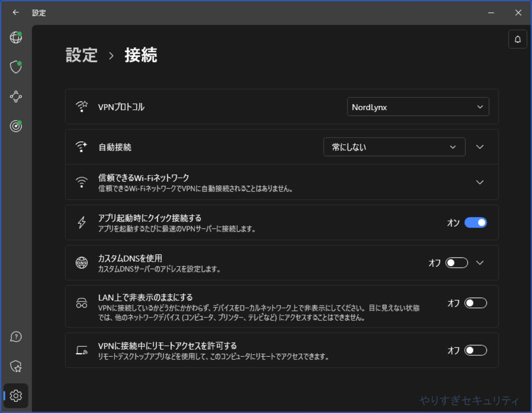
Task: Enable the LAN上で非表示のままにする toggle
Action: click(x=476, y=303)
